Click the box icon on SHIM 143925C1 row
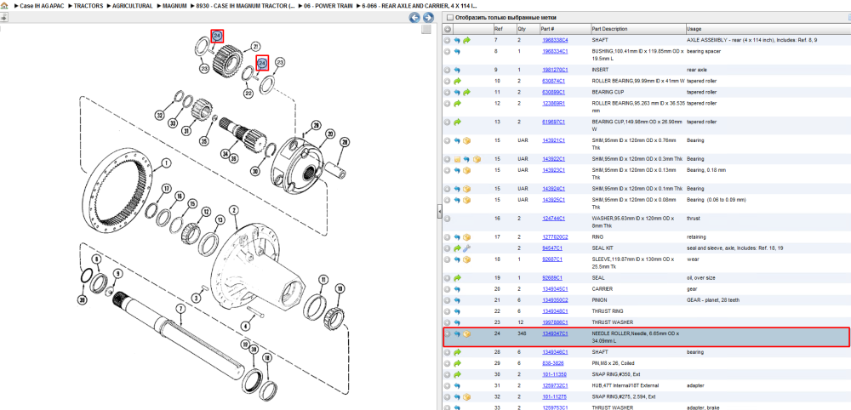 pyautogui.click(x=466, y=200)
